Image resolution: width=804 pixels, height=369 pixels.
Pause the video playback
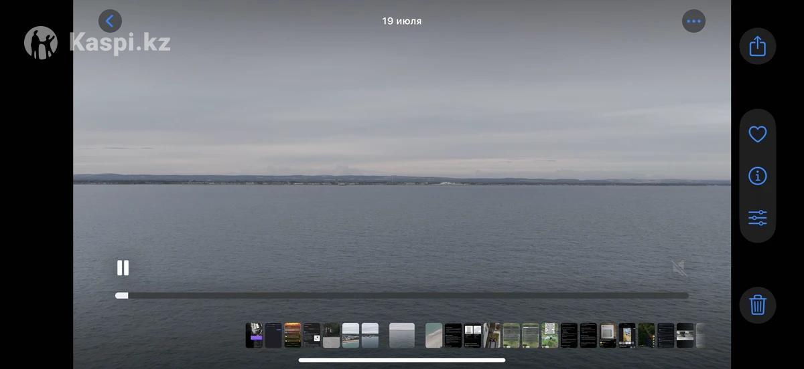click(123, 268)
